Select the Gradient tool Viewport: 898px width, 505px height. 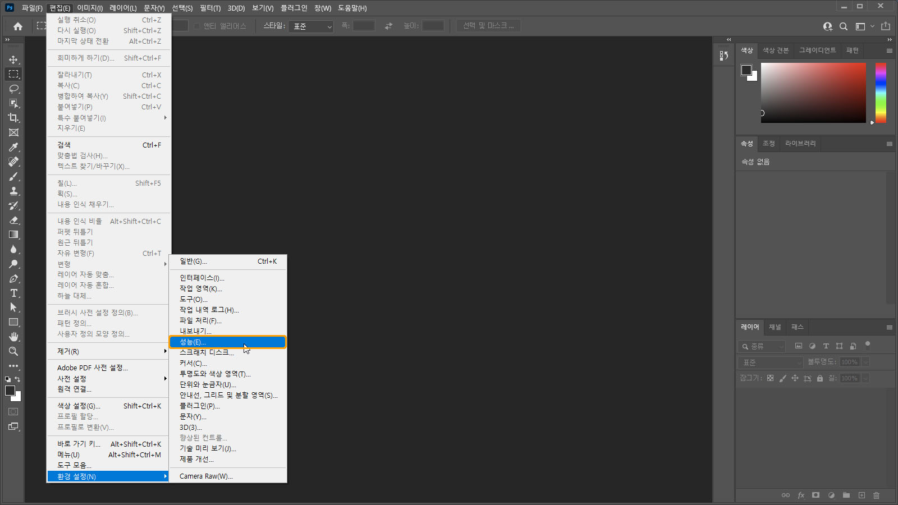point(13,235)
